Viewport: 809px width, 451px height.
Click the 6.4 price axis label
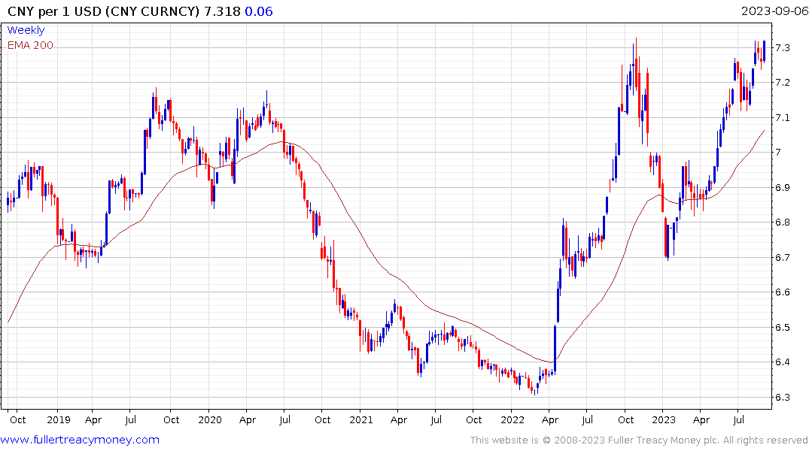782,362
